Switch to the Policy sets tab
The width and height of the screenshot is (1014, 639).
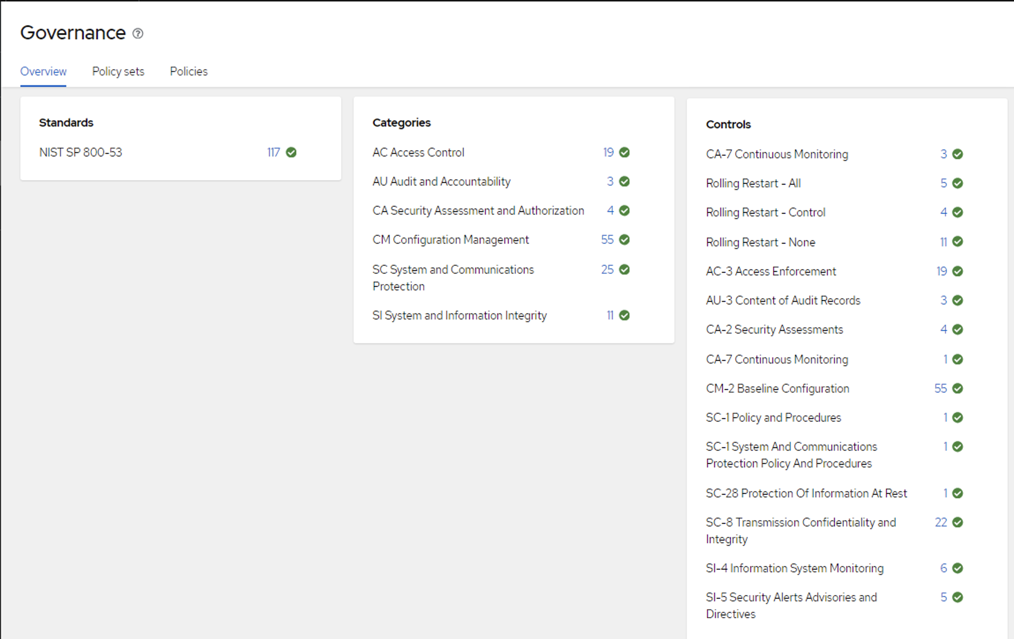(x=118, y=71)
